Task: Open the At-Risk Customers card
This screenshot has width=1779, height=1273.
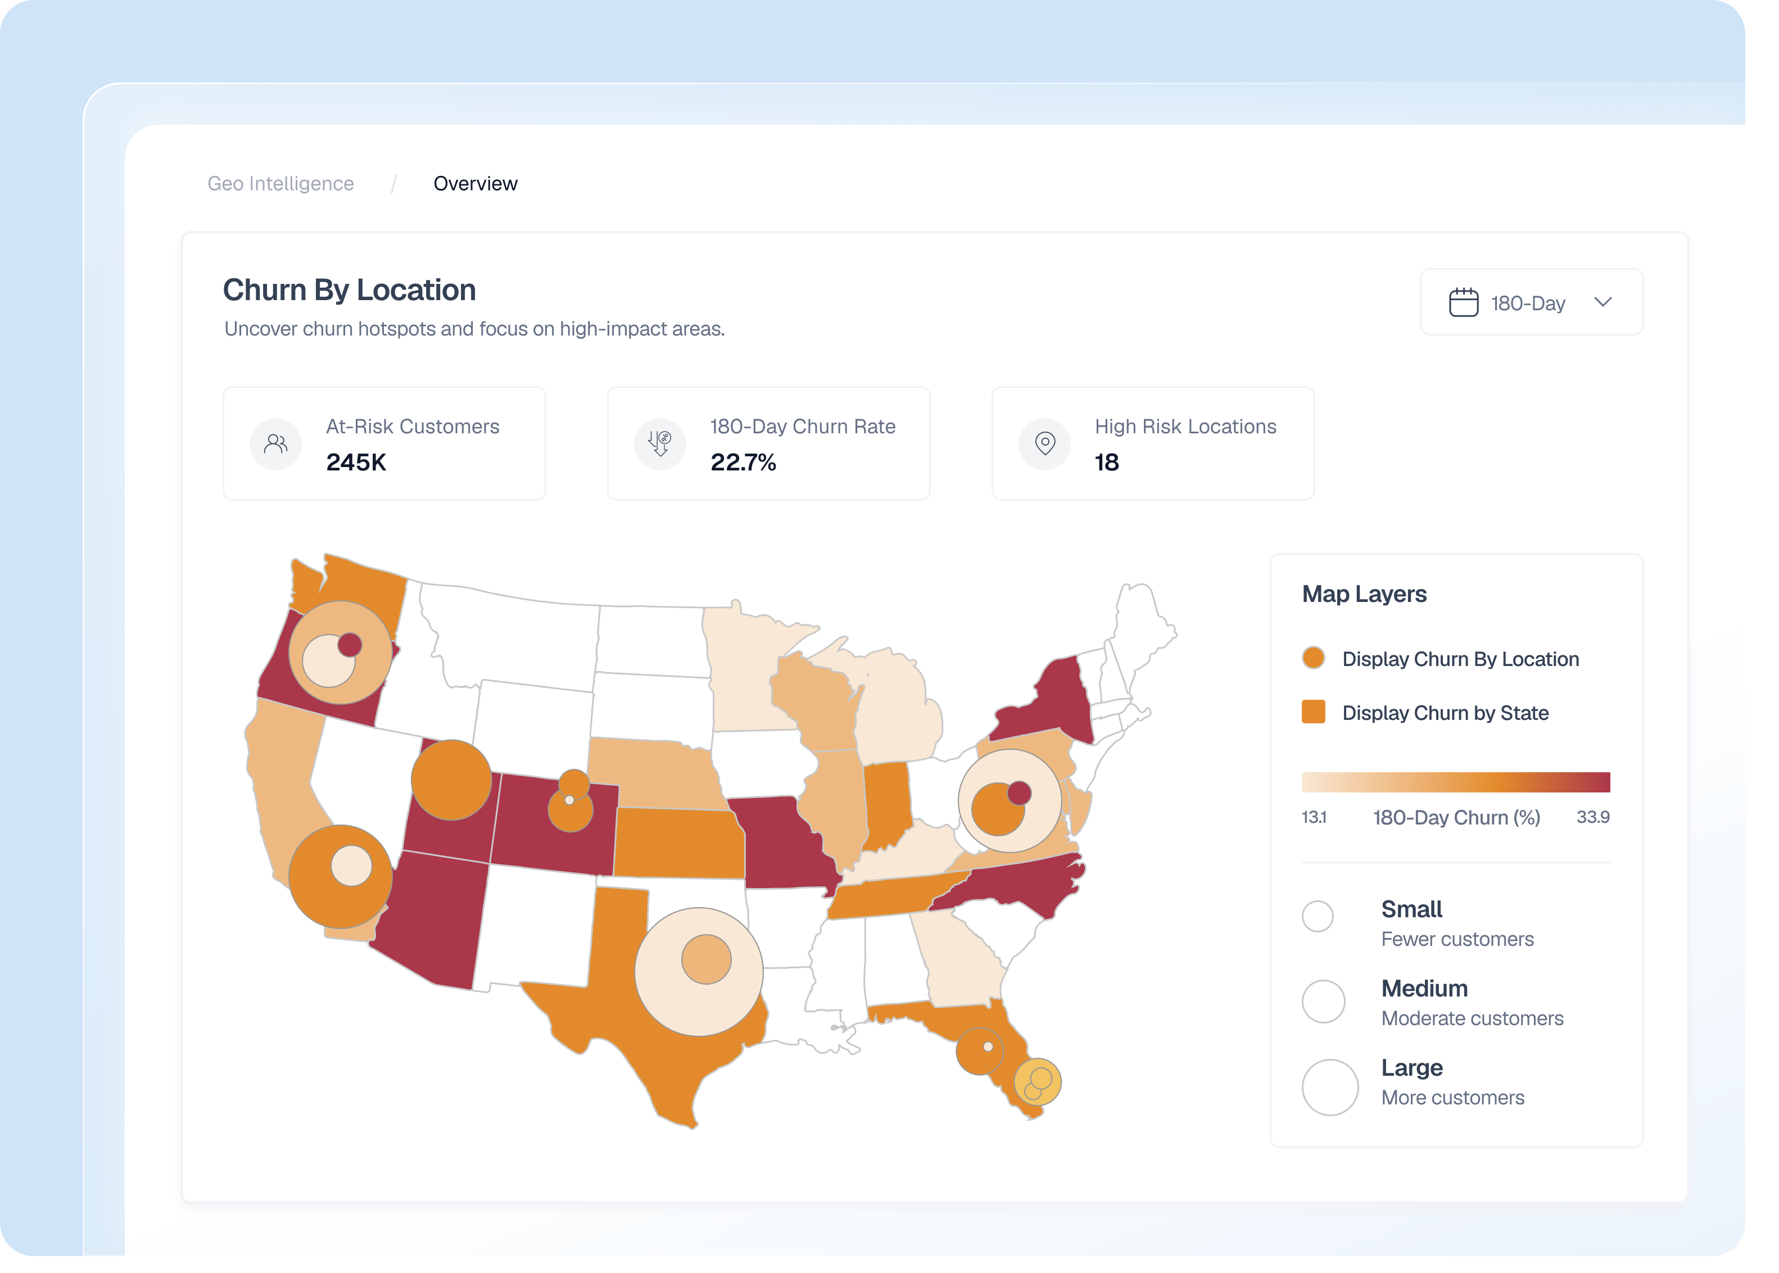Action: point(384,443)
